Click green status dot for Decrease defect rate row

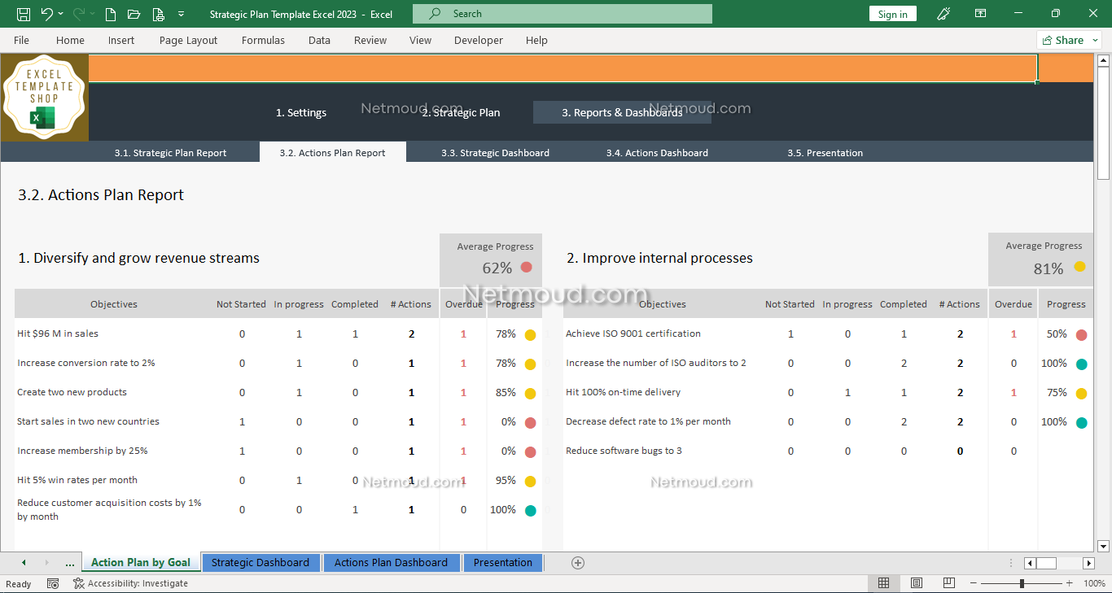(x=1081, y=422)
